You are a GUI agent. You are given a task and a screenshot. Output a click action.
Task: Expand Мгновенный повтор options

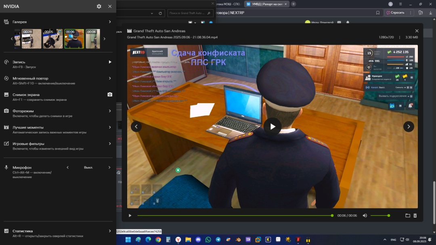tap(110, 78)
